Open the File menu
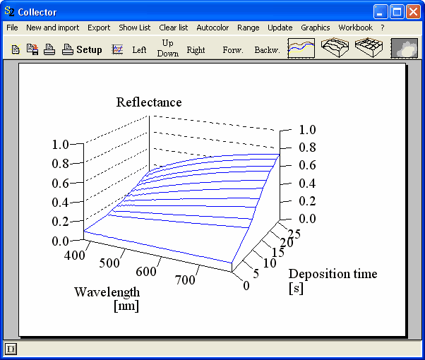425x360 pixels. pyautogui.click(x=12, y=28)
